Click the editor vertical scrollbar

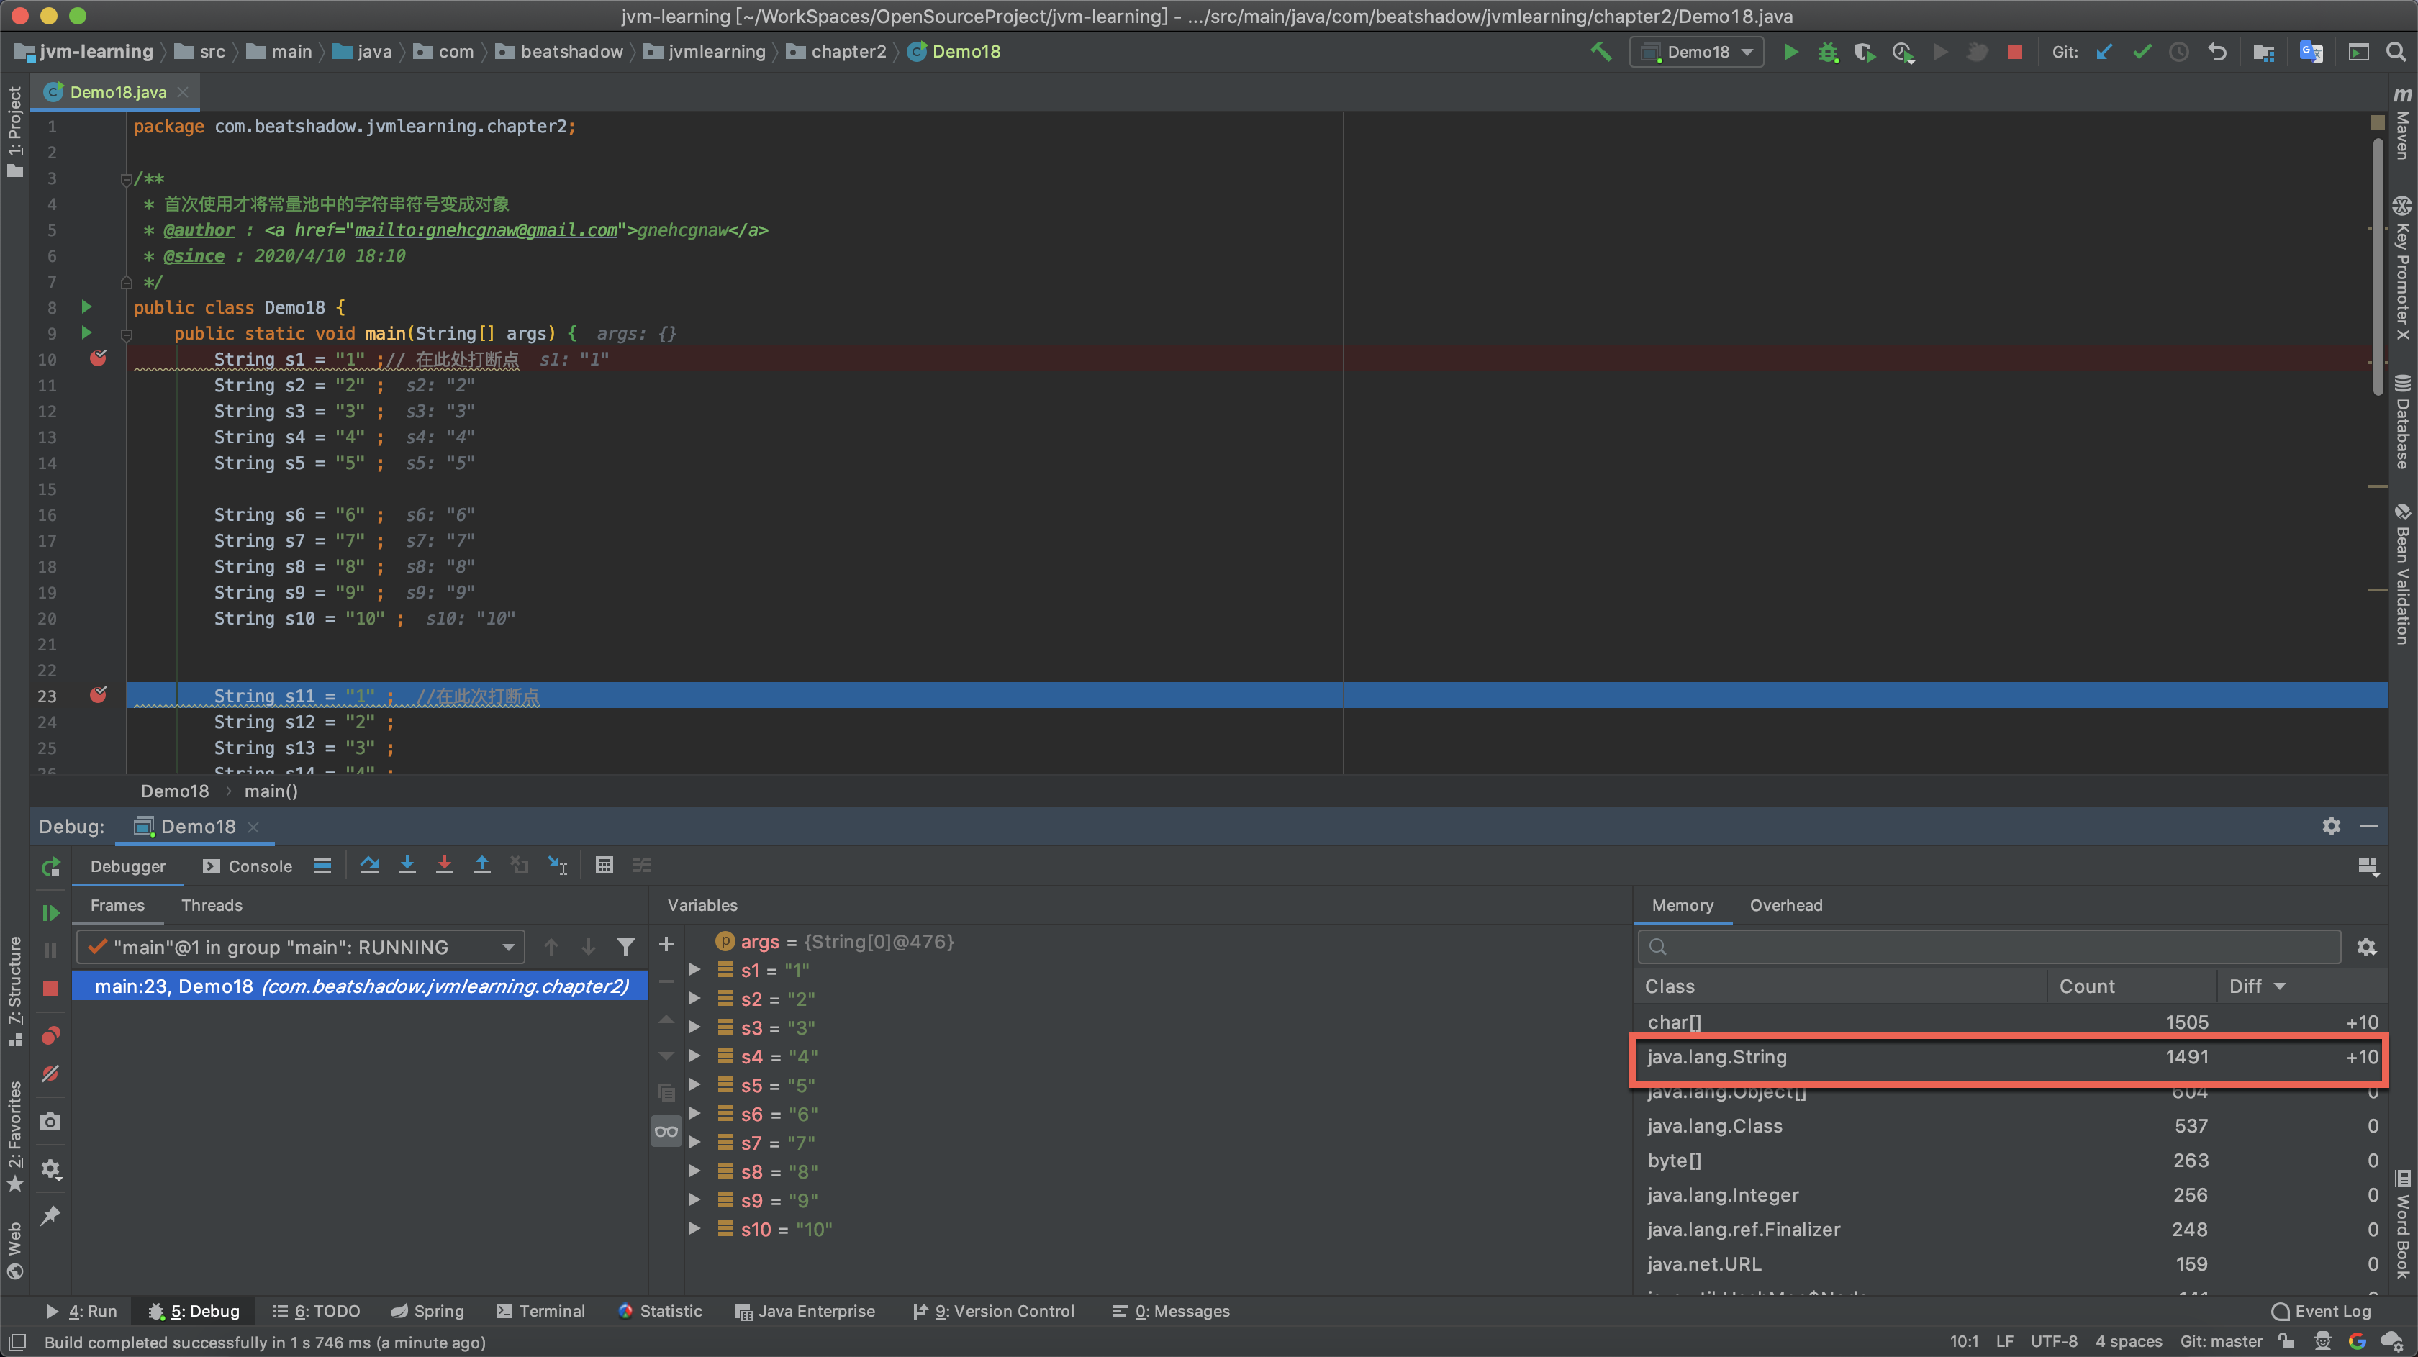tap(2377, 268)
